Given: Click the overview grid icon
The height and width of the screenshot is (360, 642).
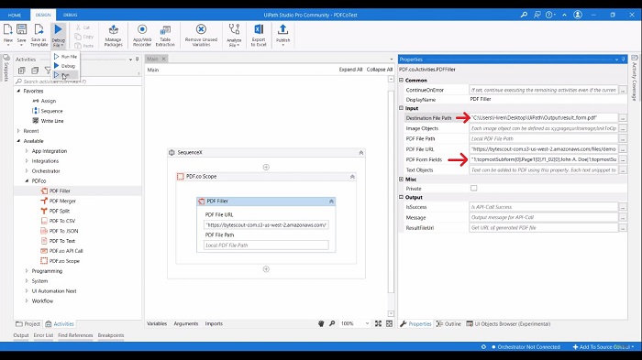Looking at the screenshot, I should tap(389, 323).
